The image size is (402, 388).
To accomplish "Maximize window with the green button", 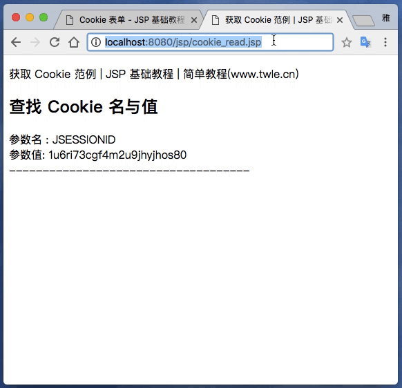I will click(x=44, y=17).
